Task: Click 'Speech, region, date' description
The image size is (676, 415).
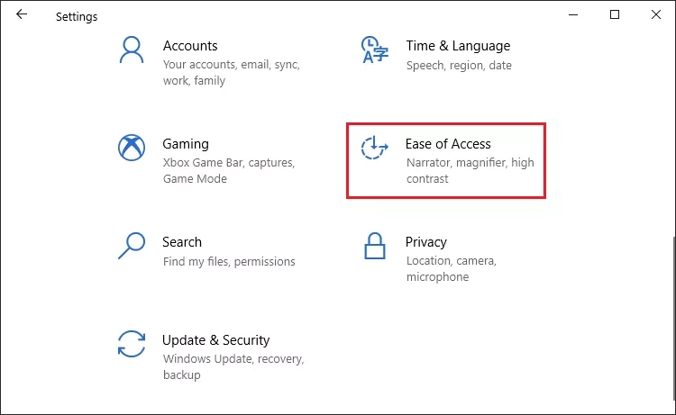Action: click(x=459, y=66)
